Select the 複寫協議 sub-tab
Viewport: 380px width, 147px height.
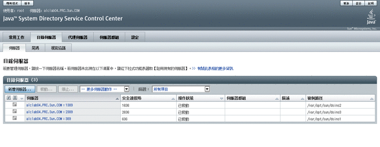tap(59, 48)
